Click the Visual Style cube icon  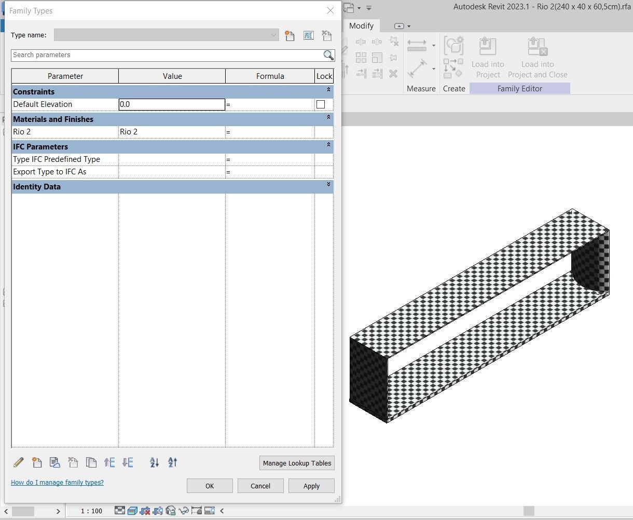point(132,511)
